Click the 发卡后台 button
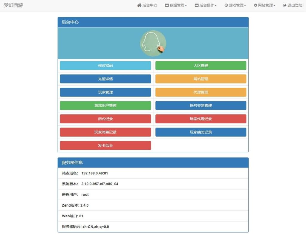 pos(105,145)
